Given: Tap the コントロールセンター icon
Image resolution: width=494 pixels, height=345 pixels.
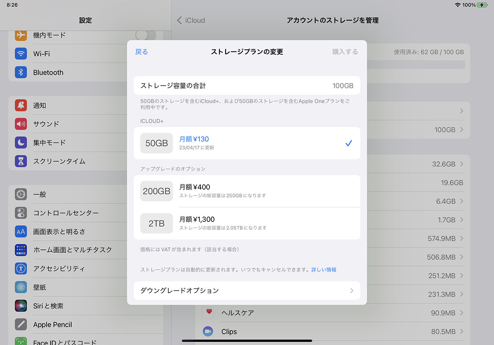Looking at the screenshot, I should click(x=21, y=213).
